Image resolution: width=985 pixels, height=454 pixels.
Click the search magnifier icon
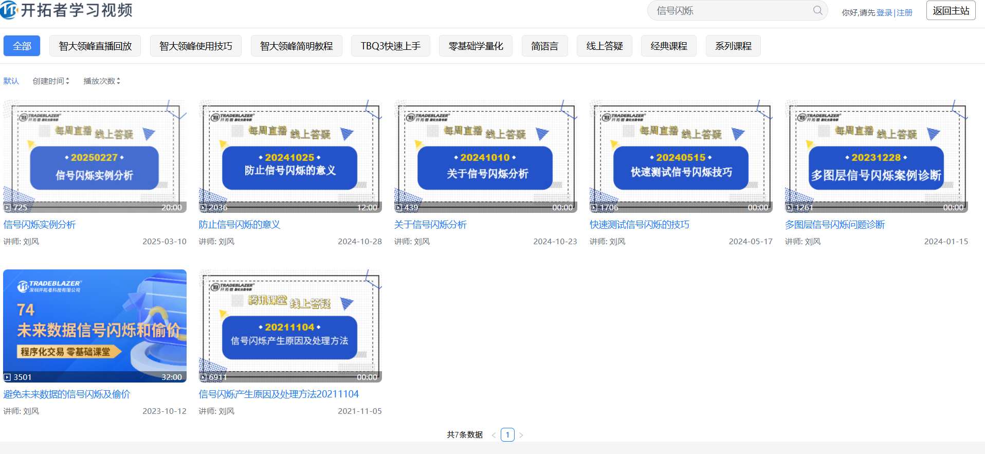817,10
